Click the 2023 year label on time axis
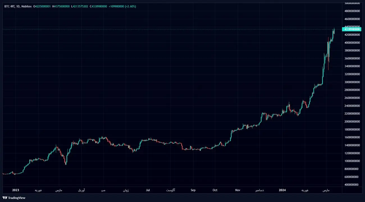 pos(15,190)
